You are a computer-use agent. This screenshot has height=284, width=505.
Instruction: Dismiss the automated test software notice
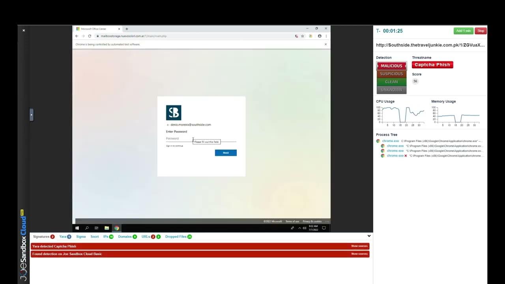pos(325,44)
